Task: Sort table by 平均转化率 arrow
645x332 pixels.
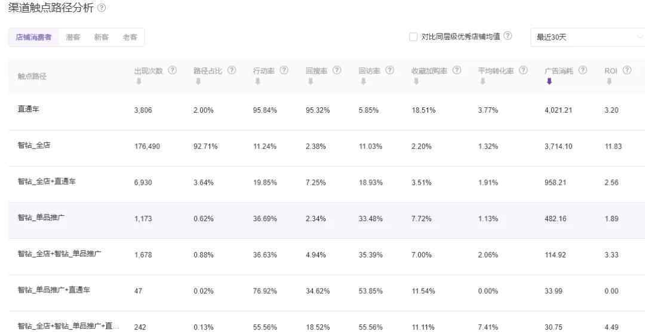Action: point(483,82)
